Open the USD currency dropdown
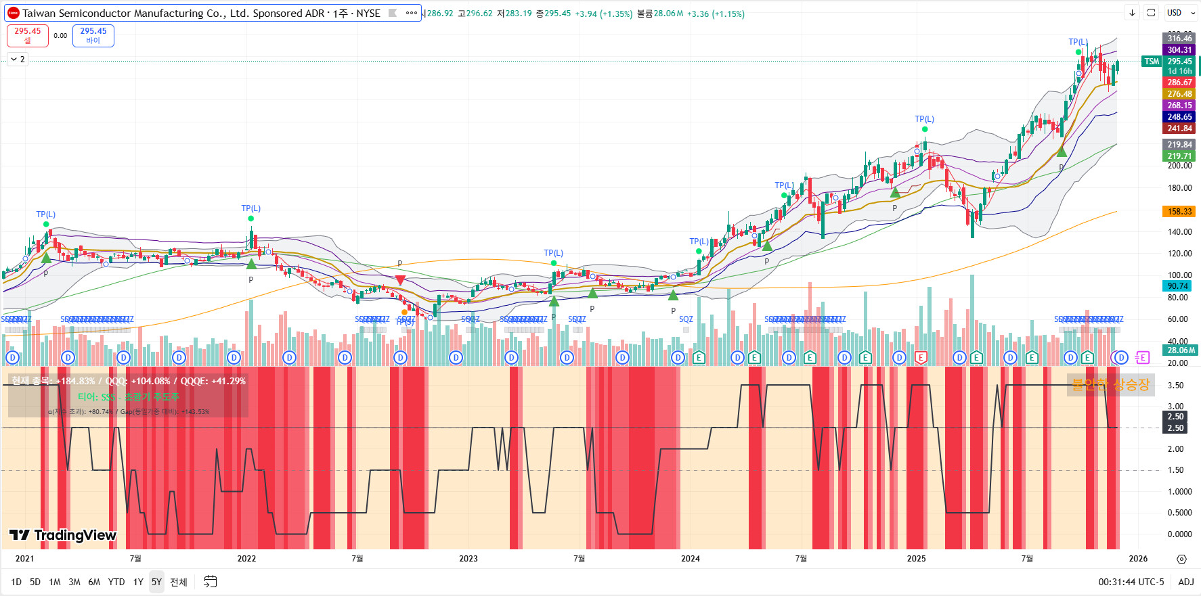Viewport: 1201px width, 596px height. [x=1181, y=13]
